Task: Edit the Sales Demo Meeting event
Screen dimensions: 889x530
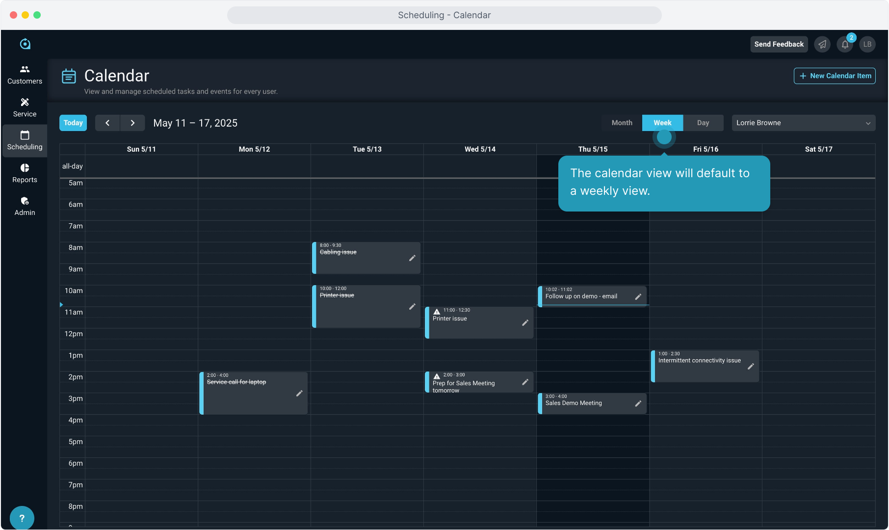Action: [638, 403]
